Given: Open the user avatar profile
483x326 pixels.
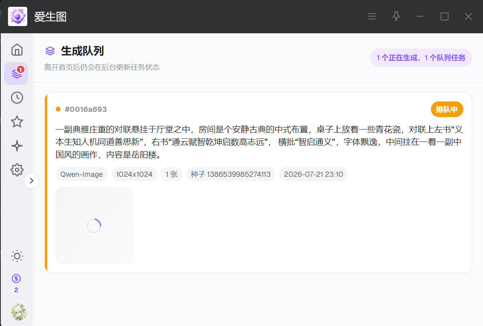Looking at the screenshot, I should pyautogui.click(x=18, y=312).
